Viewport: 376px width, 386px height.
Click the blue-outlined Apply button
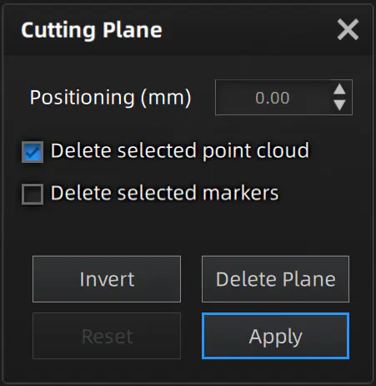[x=275, y=336]
